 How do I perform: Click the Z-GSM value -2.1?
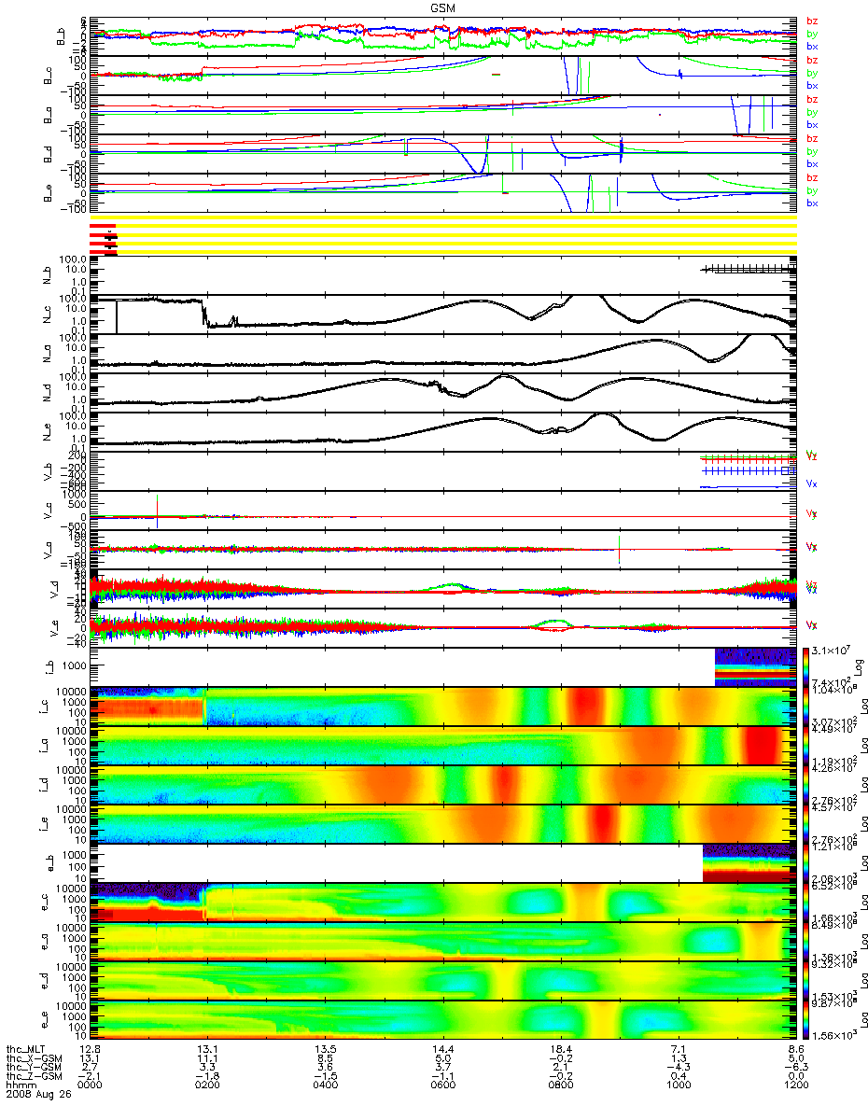point(90,1078)
